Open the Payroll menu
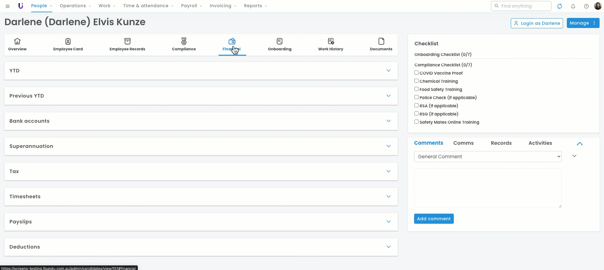 click(191, 6)
